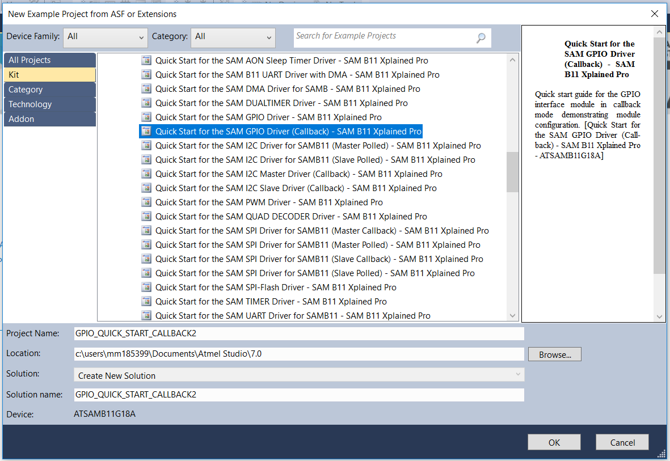Click icon beside AON Sleep Timer Driver project
Viewport: 670px width, 461px height.
[x=146, y=60]
